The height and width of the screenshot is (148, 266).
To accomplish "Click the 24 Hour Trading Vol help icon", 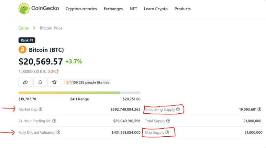I will [x=54, y=121].
